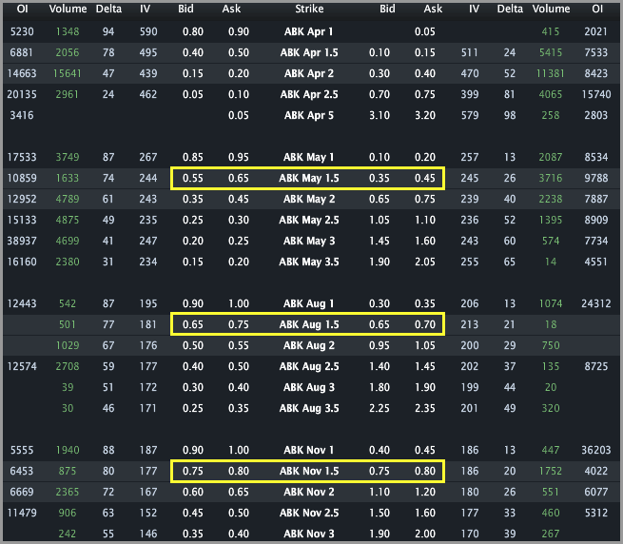This screenshot has height=544, width=623.
Task: Click the ABK Apr 2 strike label
Action: (309, 73)
